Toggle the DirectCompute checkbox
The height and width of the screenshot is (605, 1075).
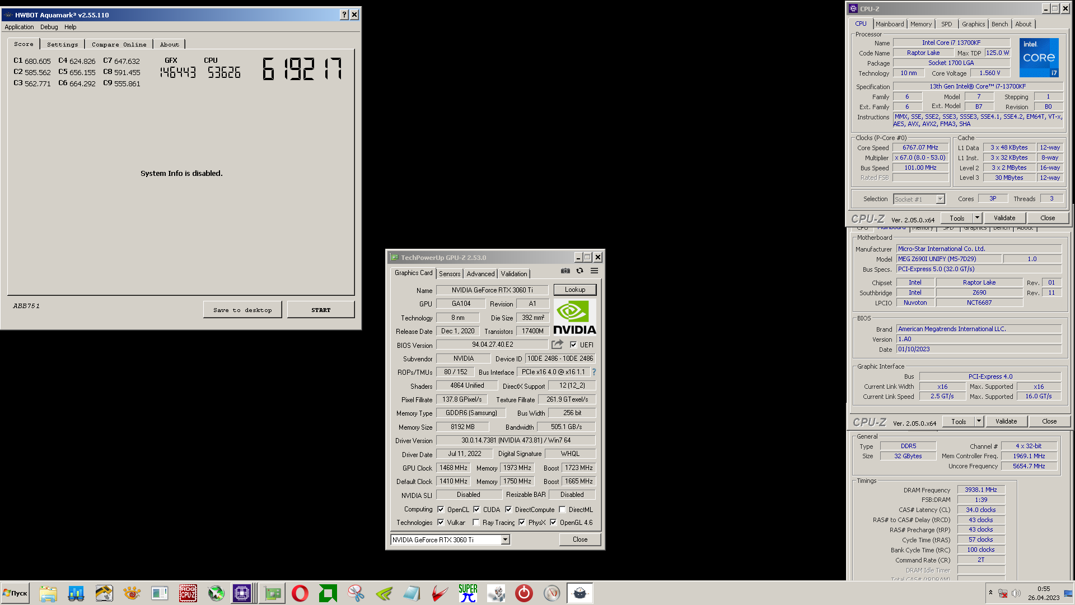pyautogui.click(x=508, y=510)
